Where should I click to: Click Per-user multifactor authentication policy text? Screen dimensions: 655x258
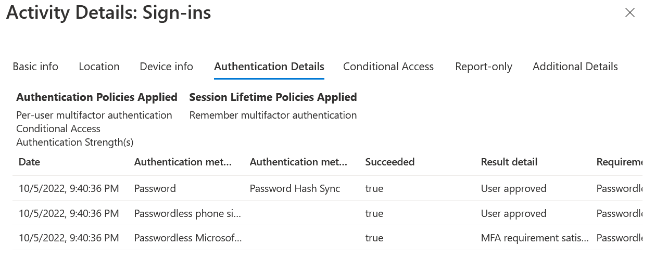(x=94, y=115)
